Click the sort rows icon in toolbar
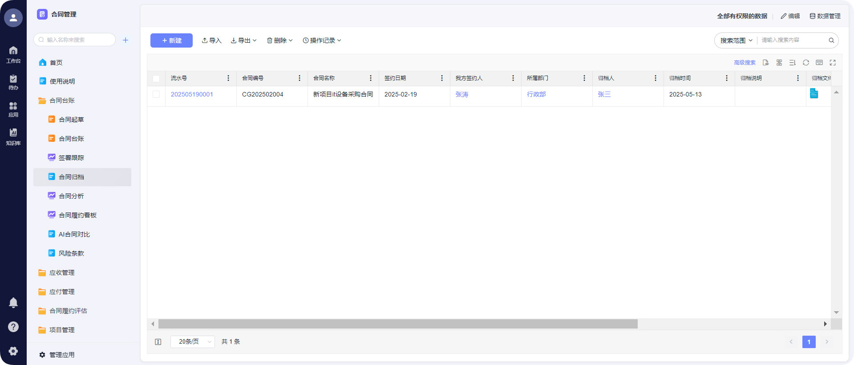The image size is (854, 365). click(792, 63)
